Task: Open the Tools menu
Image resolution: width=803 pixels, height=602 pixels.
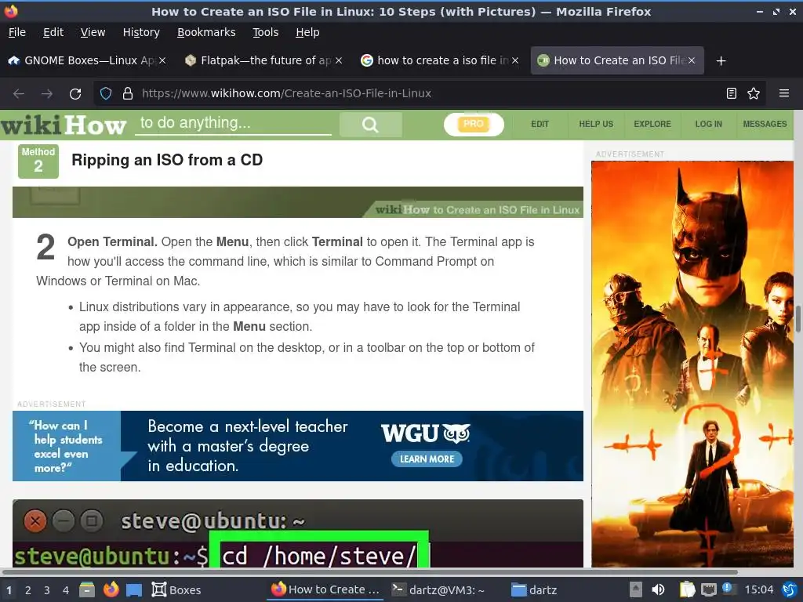Action: [265, 32]
